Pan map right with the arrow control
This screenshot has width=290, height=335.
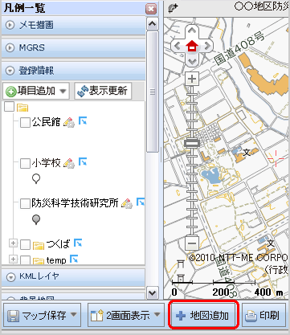tap(206, 46)
